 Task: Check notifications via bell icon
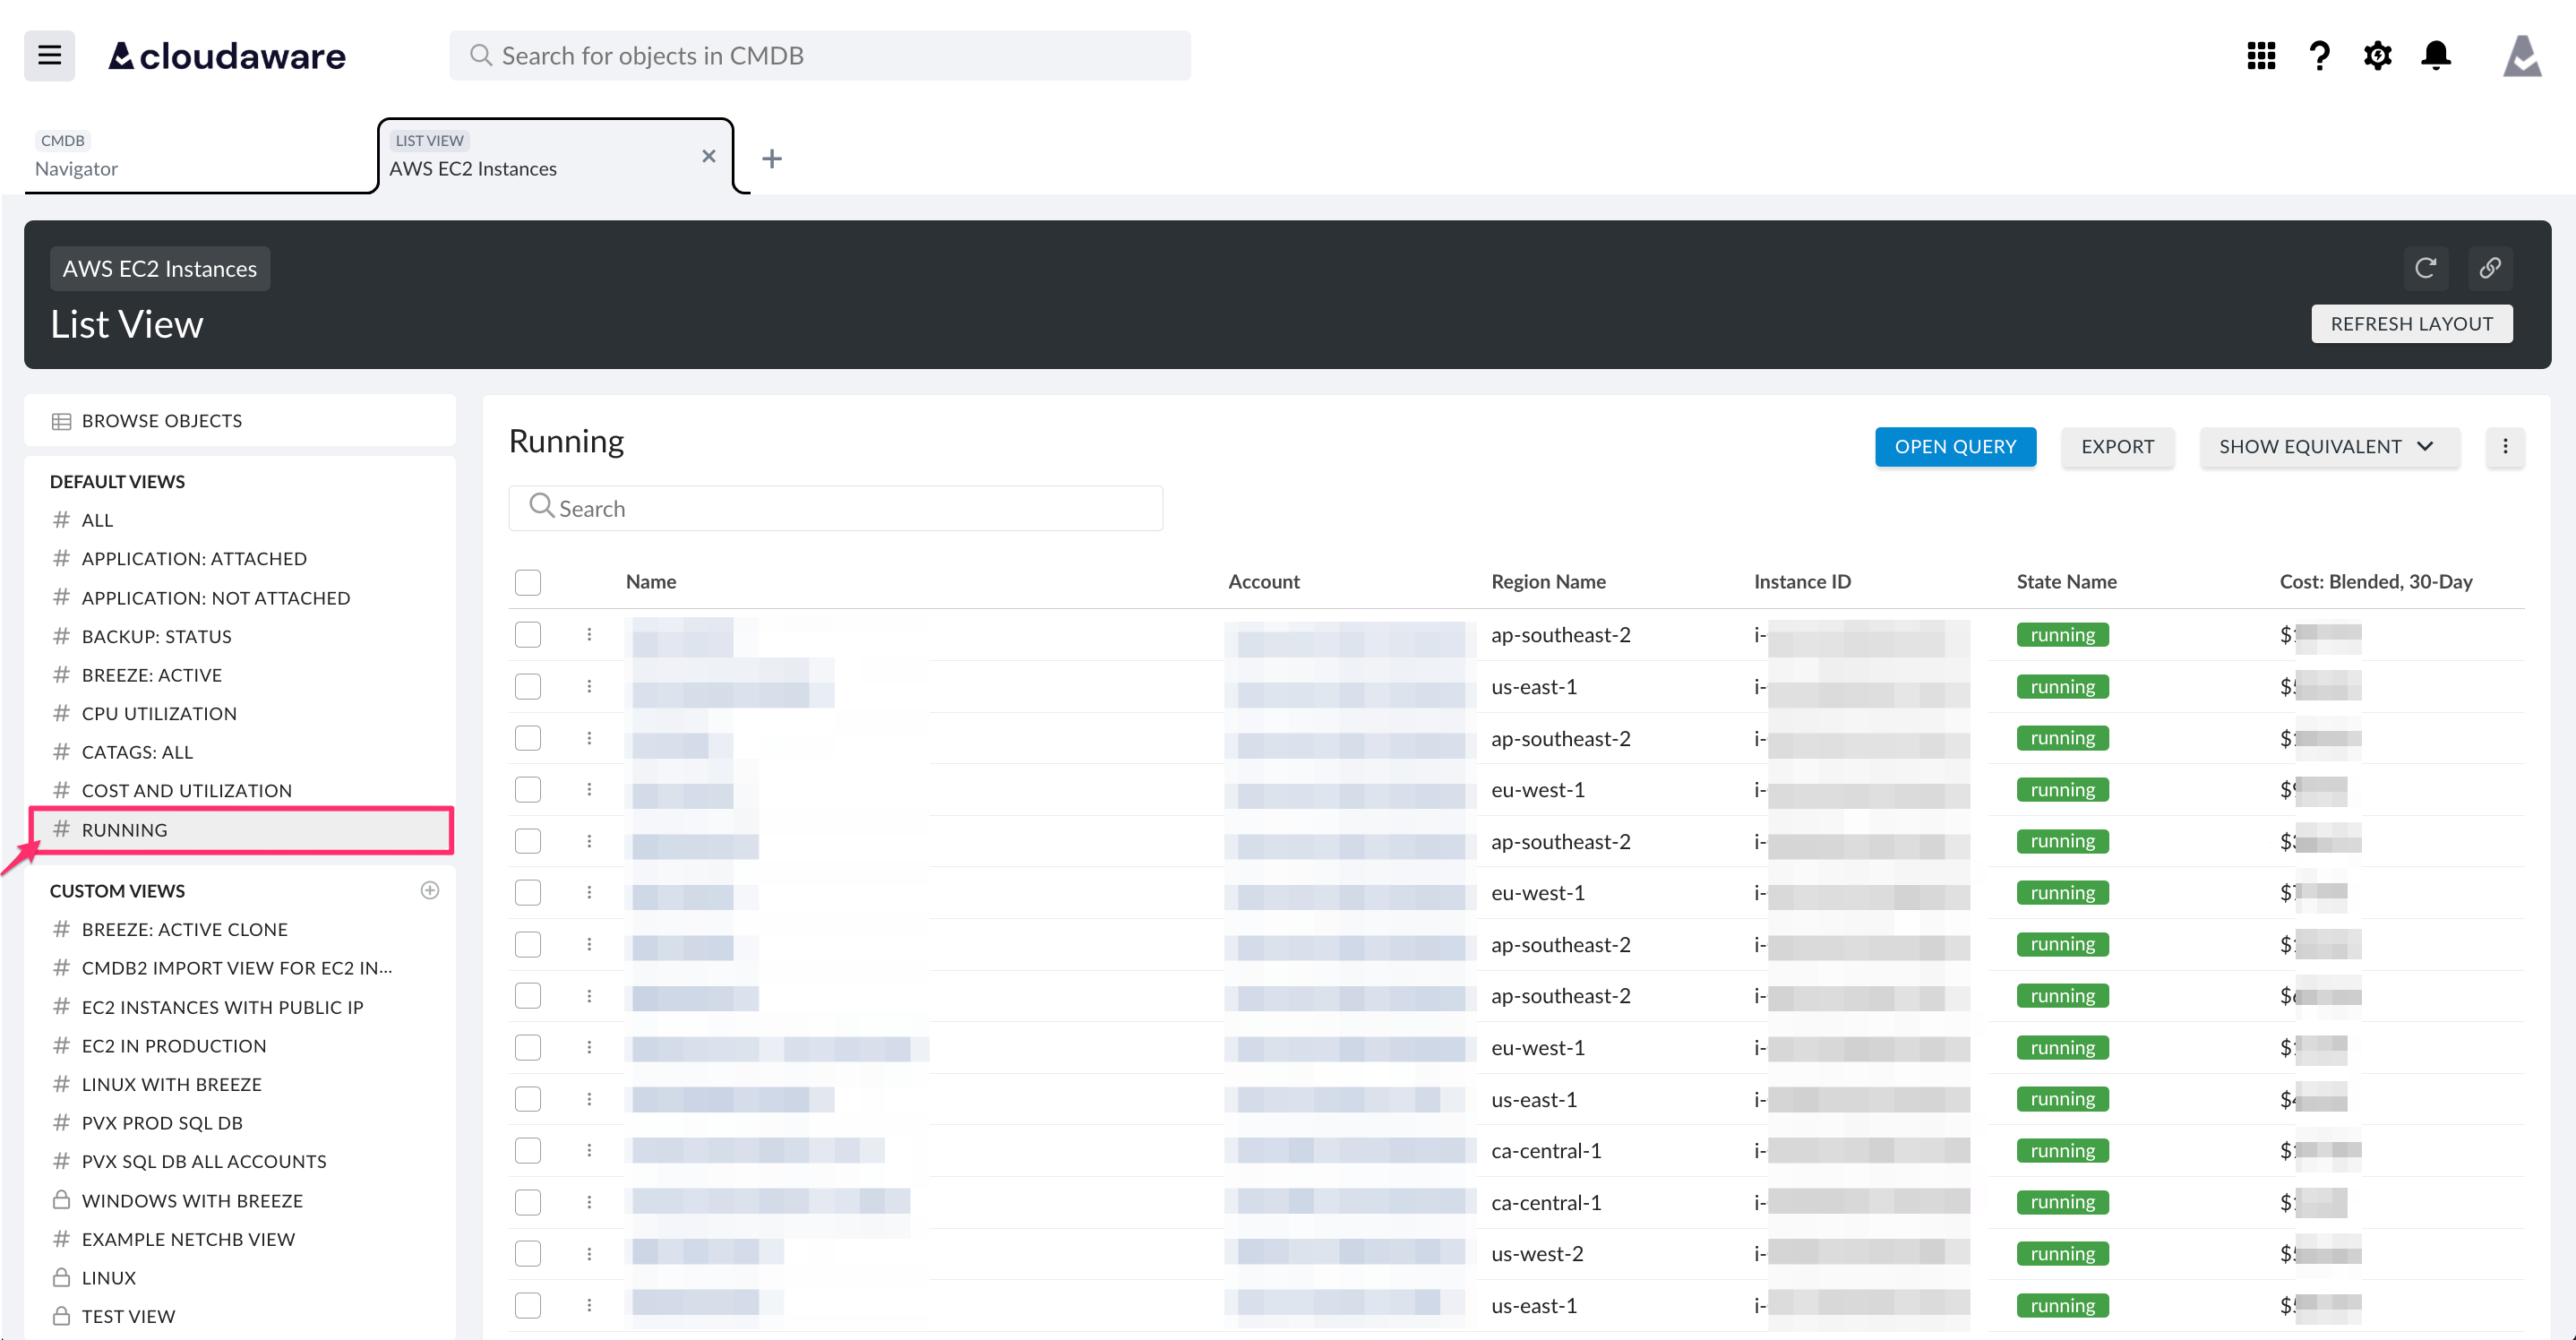(2436, 55)
